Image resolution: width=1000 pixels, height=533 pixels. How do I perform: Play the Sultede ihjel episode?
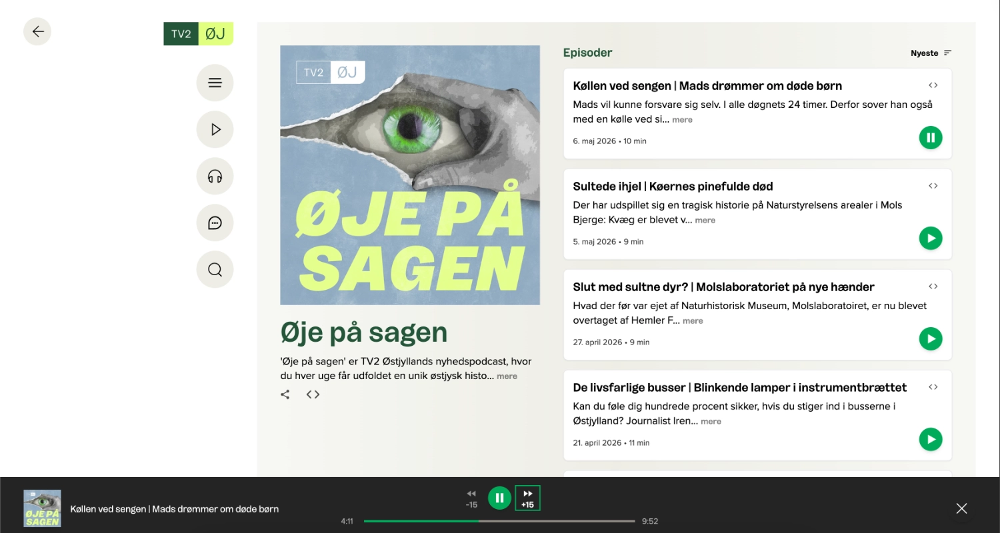[931, 239]
